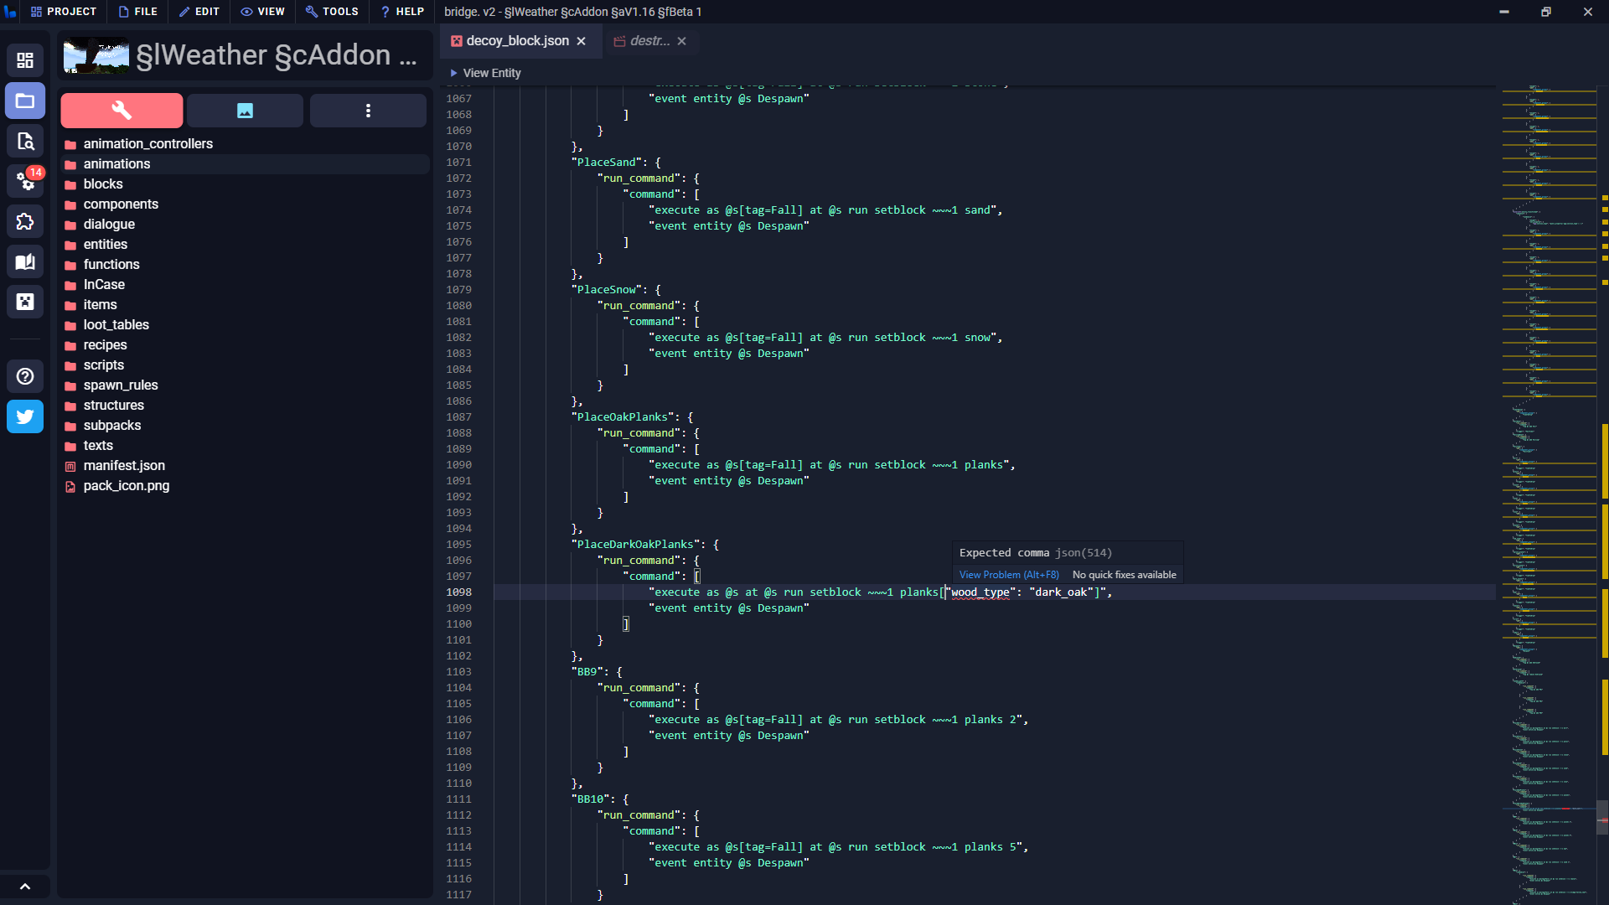Open the PROJECT menu
This screenshot has height=905, width=1609.
coord(64,12)
